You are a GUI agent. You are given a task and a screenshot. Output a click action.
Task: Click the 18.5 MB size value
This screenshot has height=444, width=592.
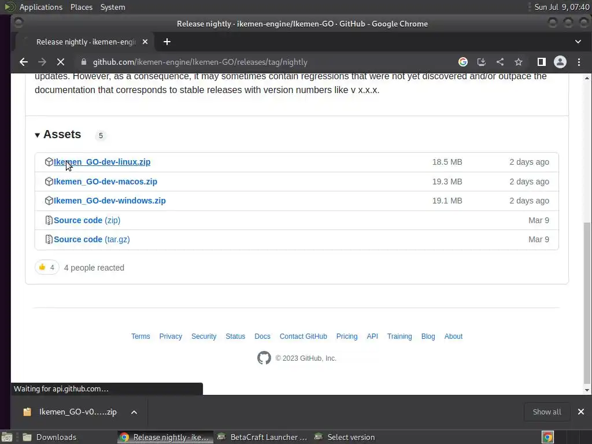pyautogui.click(x=447, y=162)
